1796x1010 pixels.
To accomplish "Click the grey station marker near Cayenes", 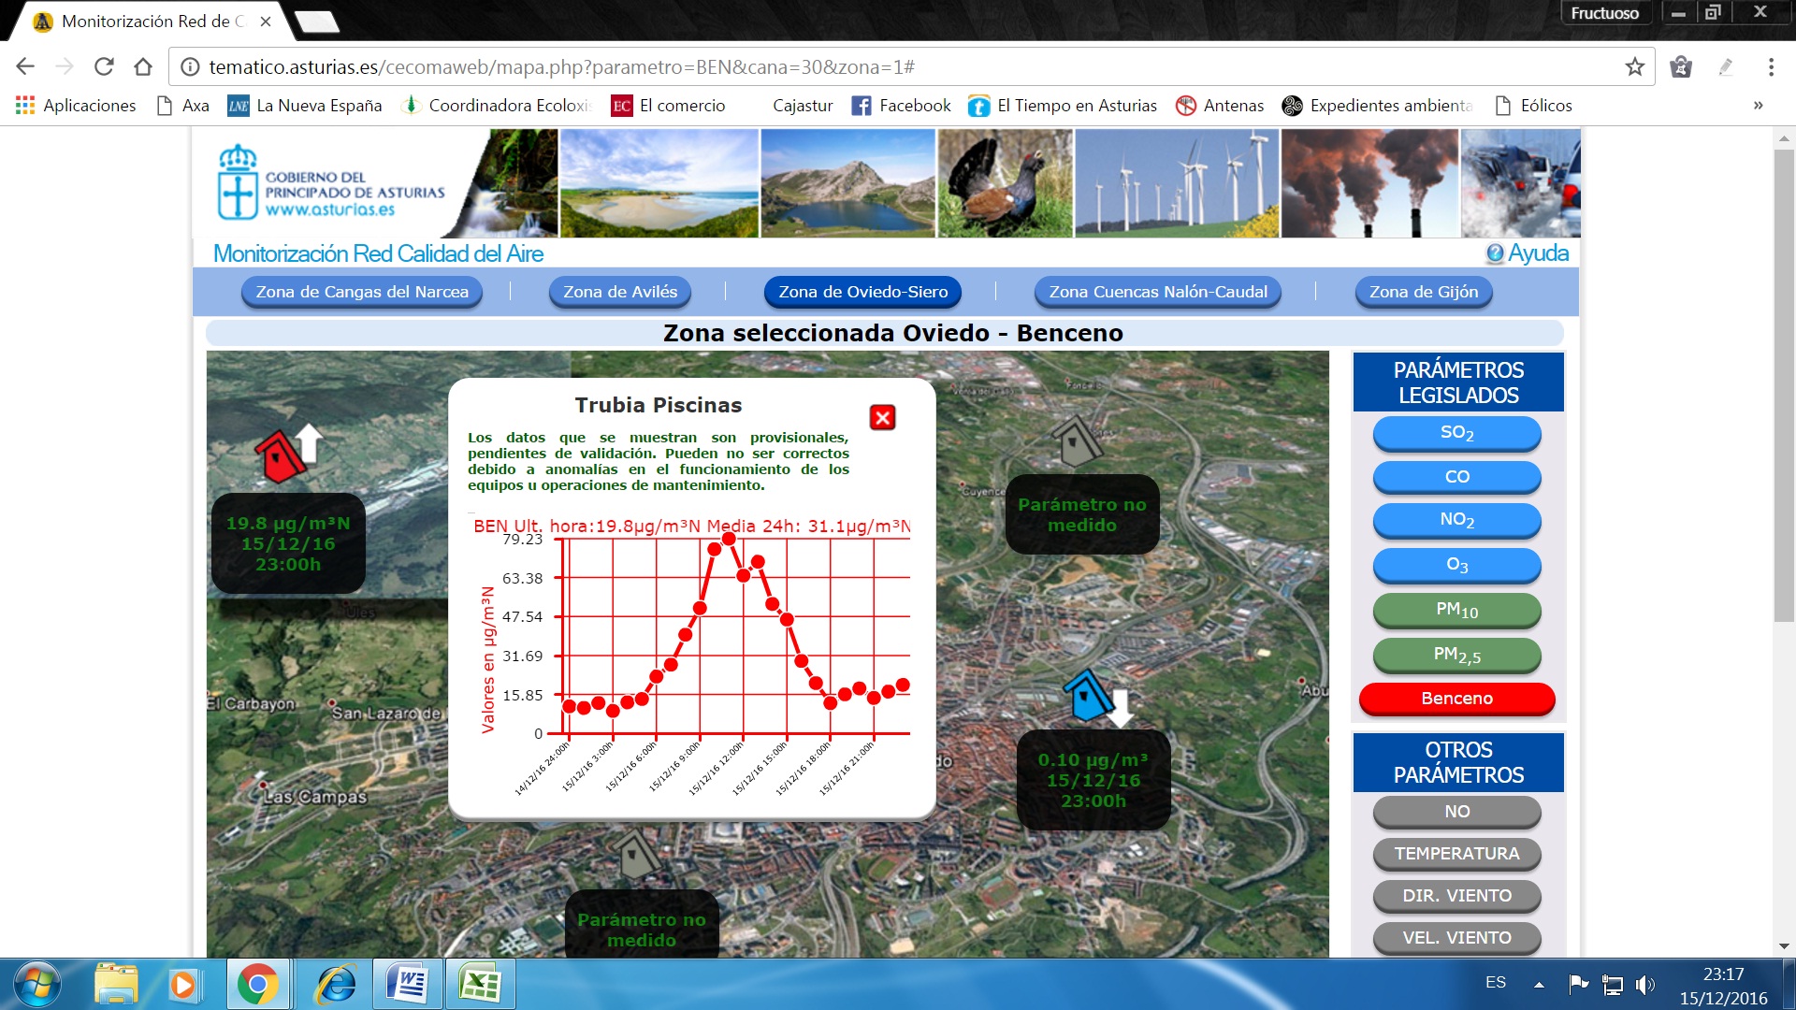I will (1076, 441).
